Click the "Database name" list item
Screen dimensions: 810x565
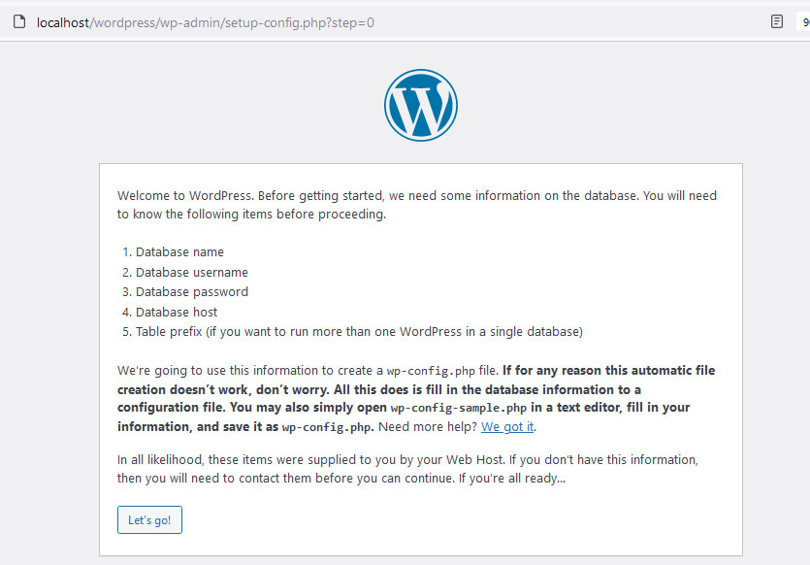pos(179,251)
